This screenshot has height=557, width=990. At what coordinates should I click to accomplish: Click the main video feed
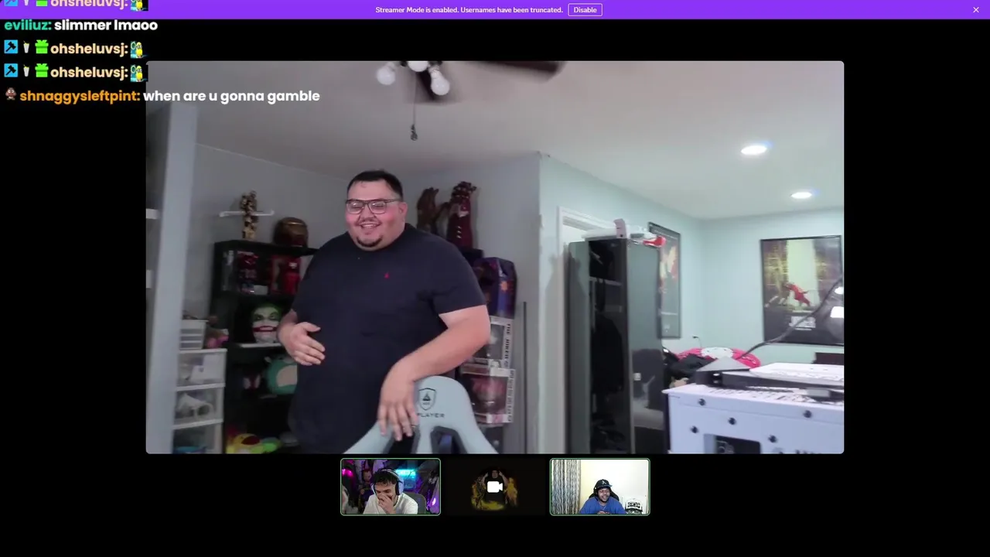coord(495,257)
